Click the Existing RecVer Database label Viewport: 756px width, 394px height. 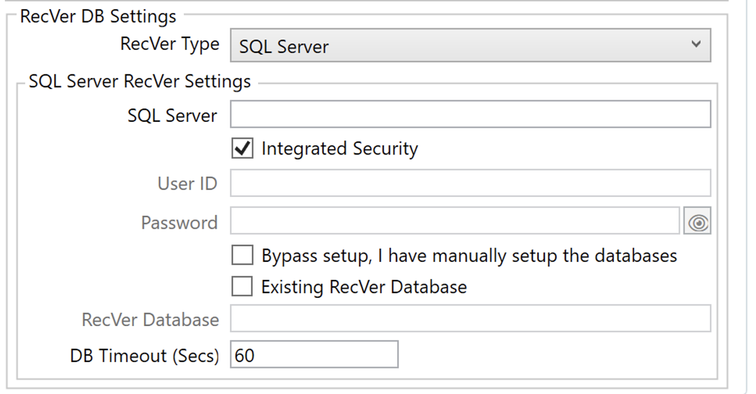364,286
